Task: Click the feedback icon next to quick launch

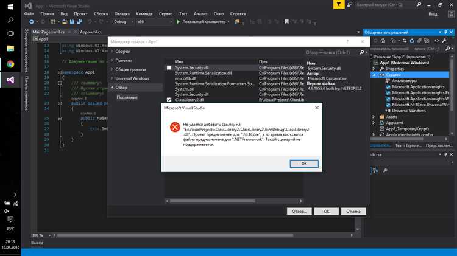Action: (350, 5)
